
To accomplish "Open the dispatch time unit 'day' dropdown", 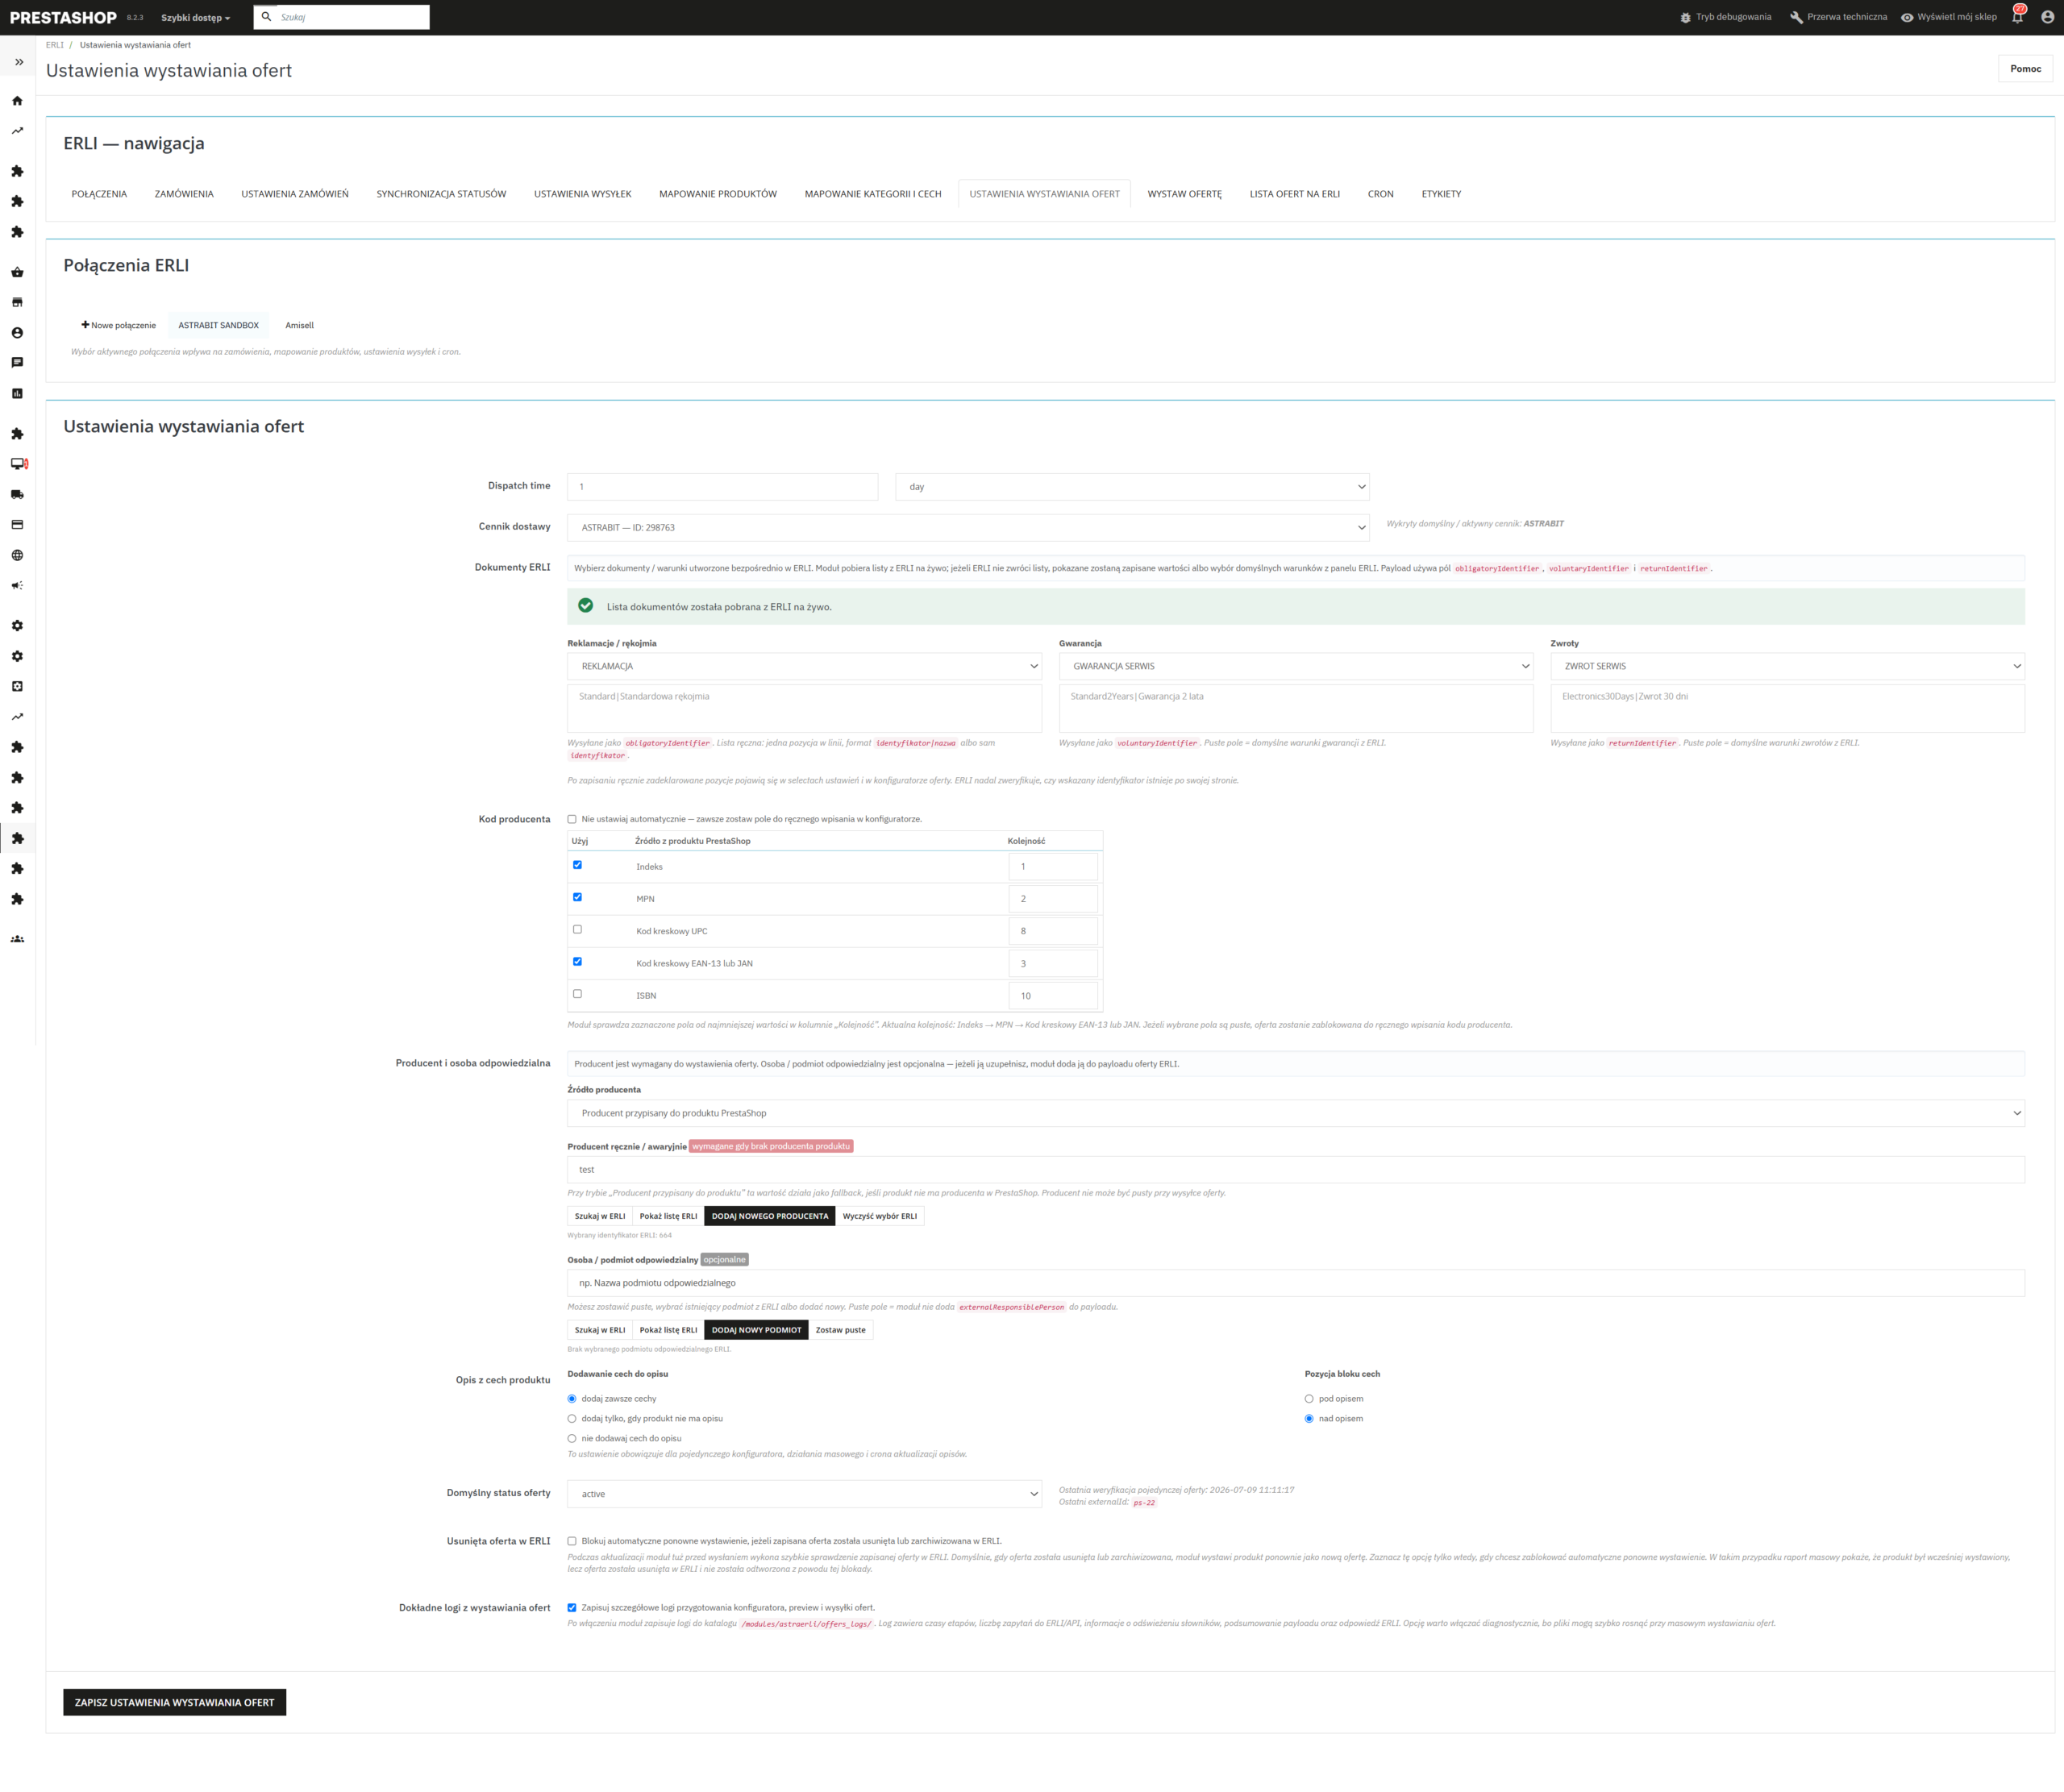I will pos(1132,487).
